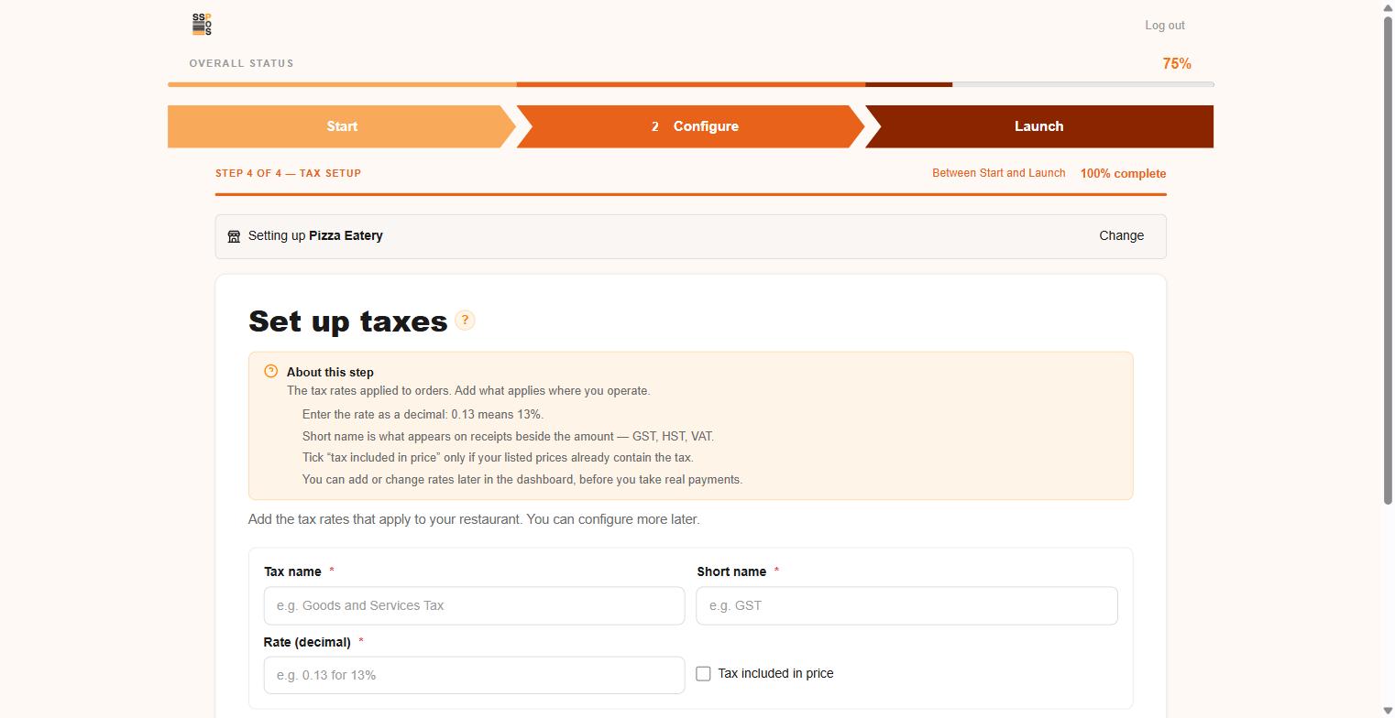Click the About this step title

coord(330,372)
